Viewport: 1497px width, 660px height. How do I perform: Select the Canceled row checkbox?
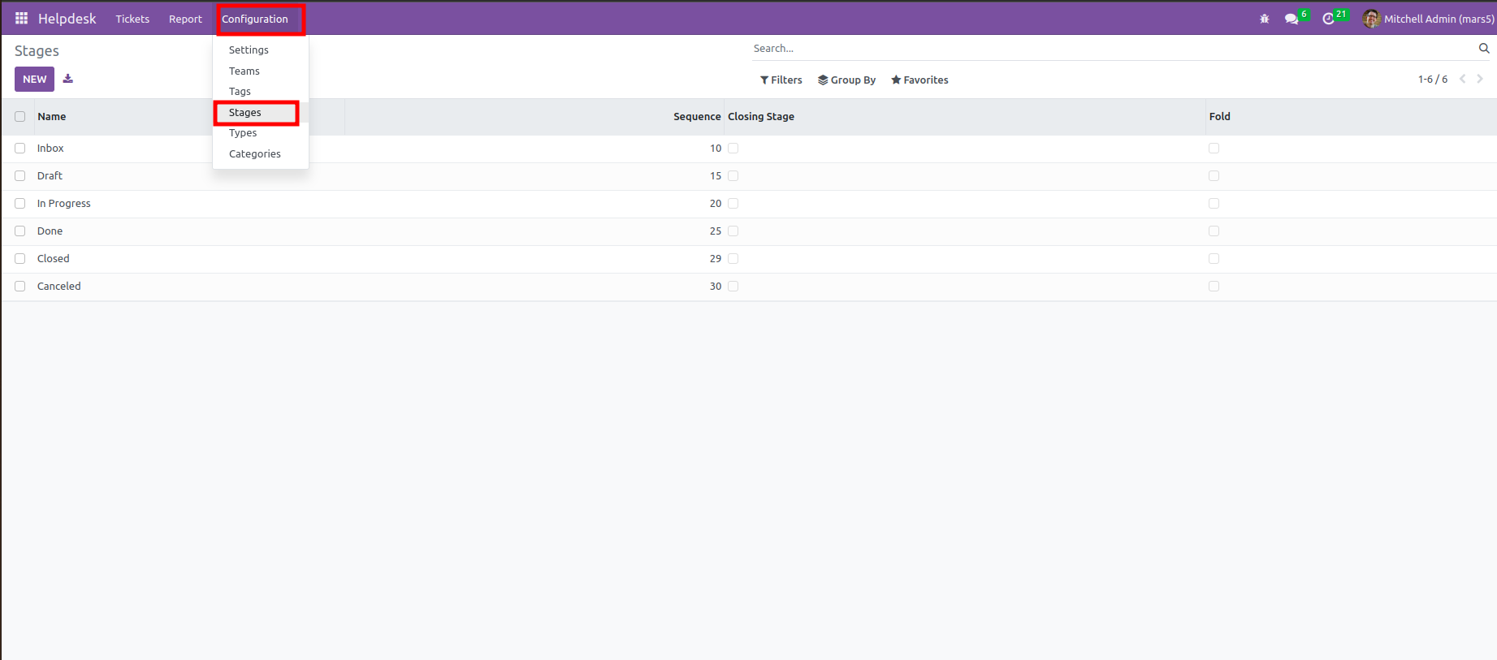[x=20, y=287]
